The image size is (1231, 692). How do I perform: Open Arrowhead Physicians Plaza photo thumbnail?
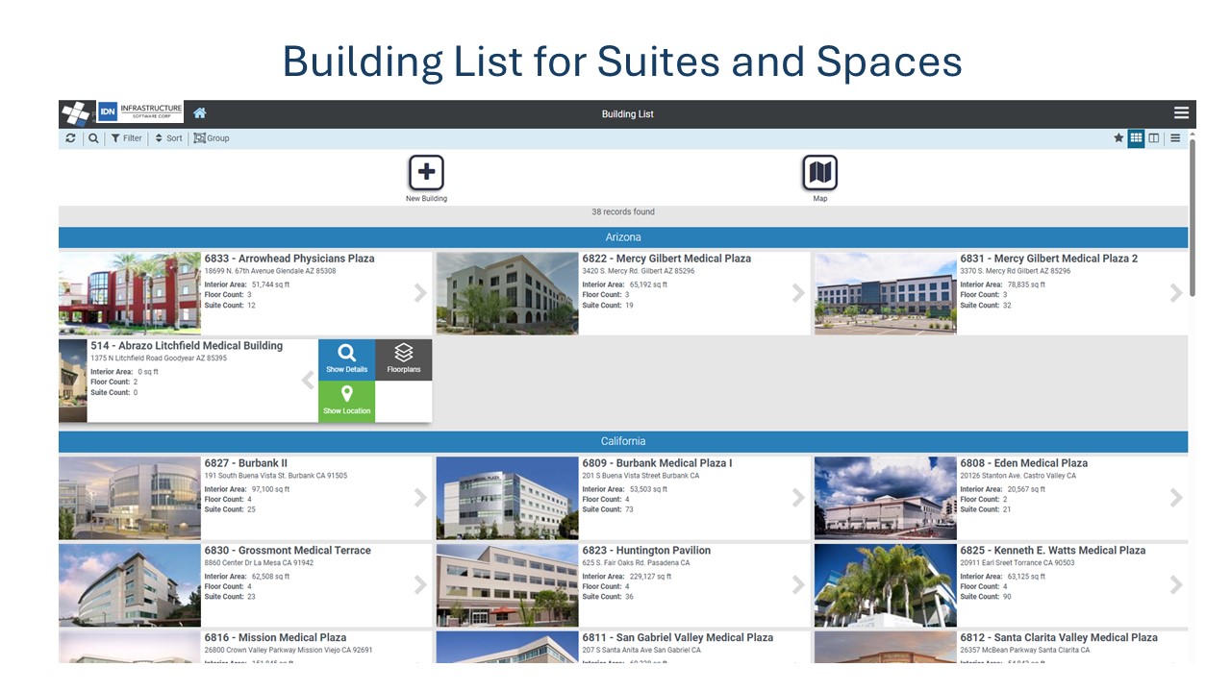click(x=130, y=293)
